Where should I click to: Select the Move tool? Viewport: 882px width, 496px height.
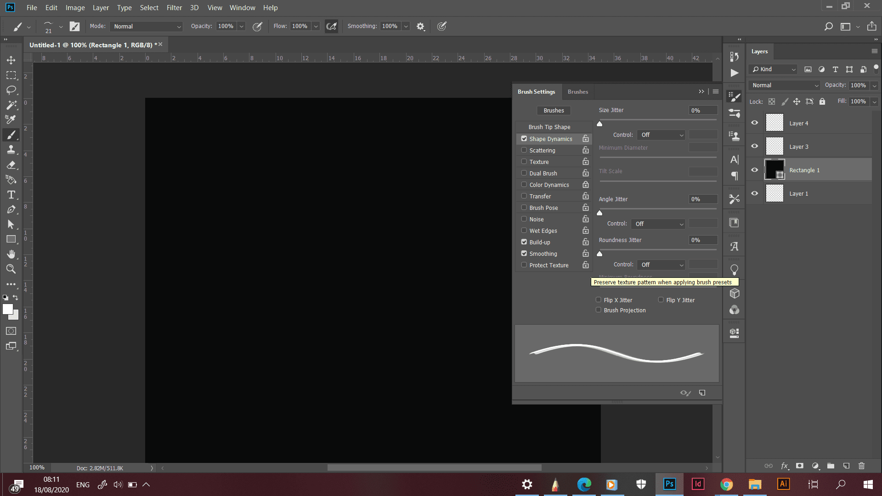11,60
